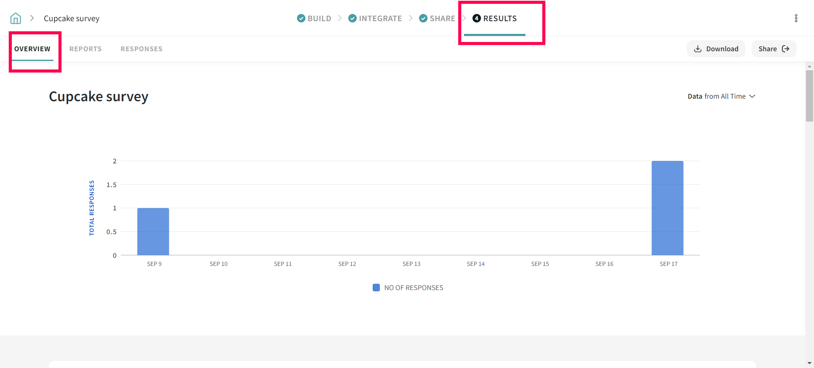
Task: Click the chevron between BUILD and INTEGRATE
Action: (x=340, y=18)
